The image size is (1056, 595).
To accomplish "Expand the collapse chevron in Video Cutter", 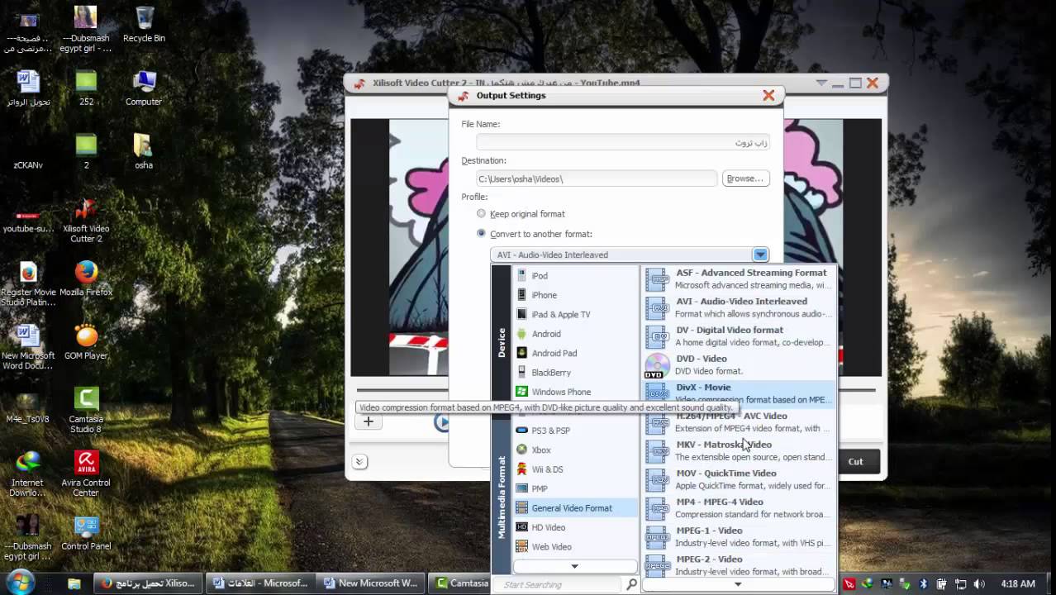I will pyautogui.click(x=359, y=462).
